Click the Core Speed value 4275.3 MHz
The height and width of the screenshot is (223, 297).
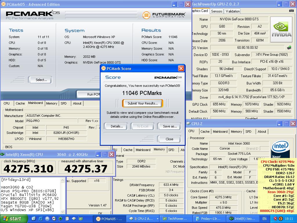[x=223, y=197]
